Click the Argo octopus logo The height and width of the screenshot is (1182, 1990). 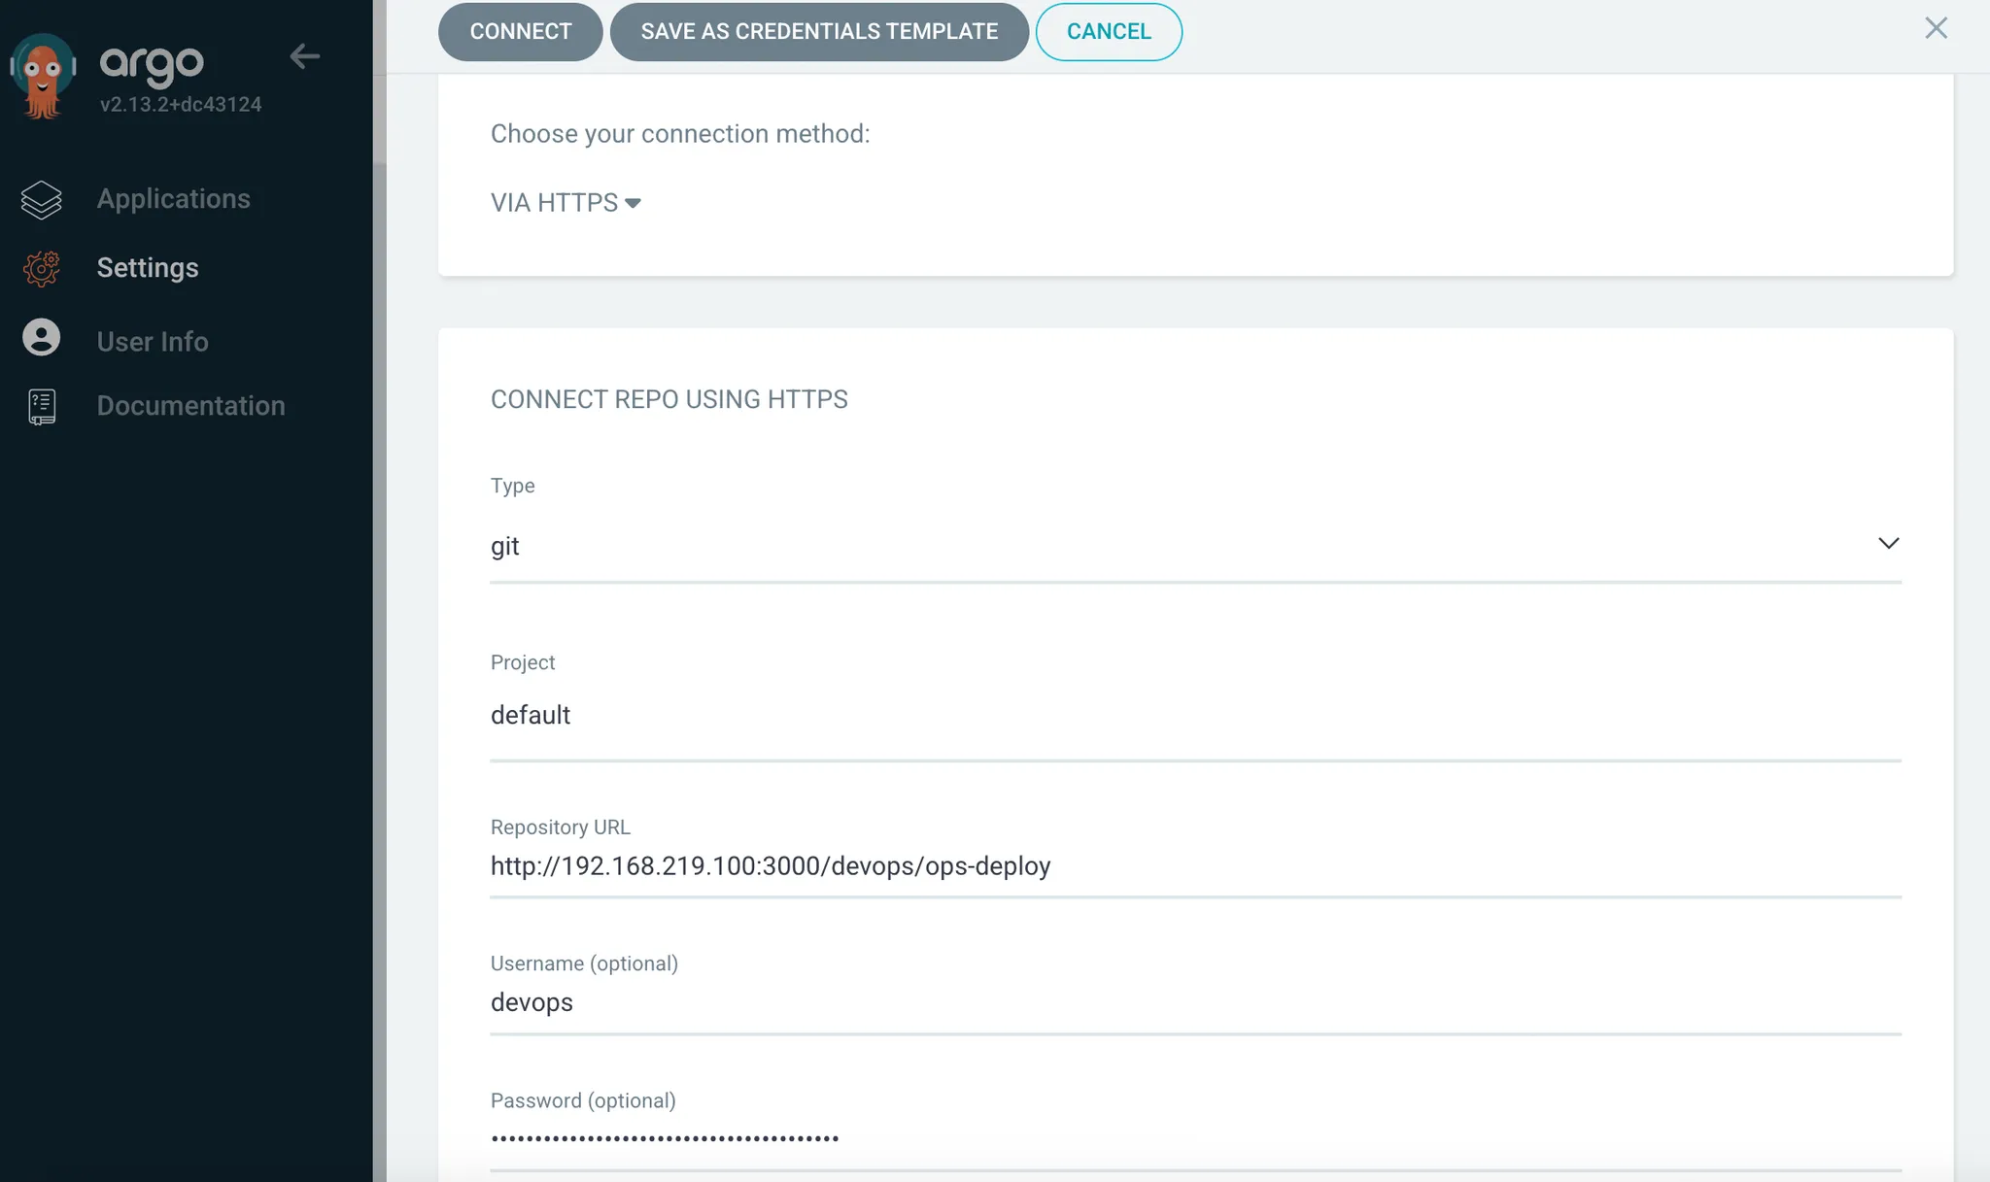point(43,76)
